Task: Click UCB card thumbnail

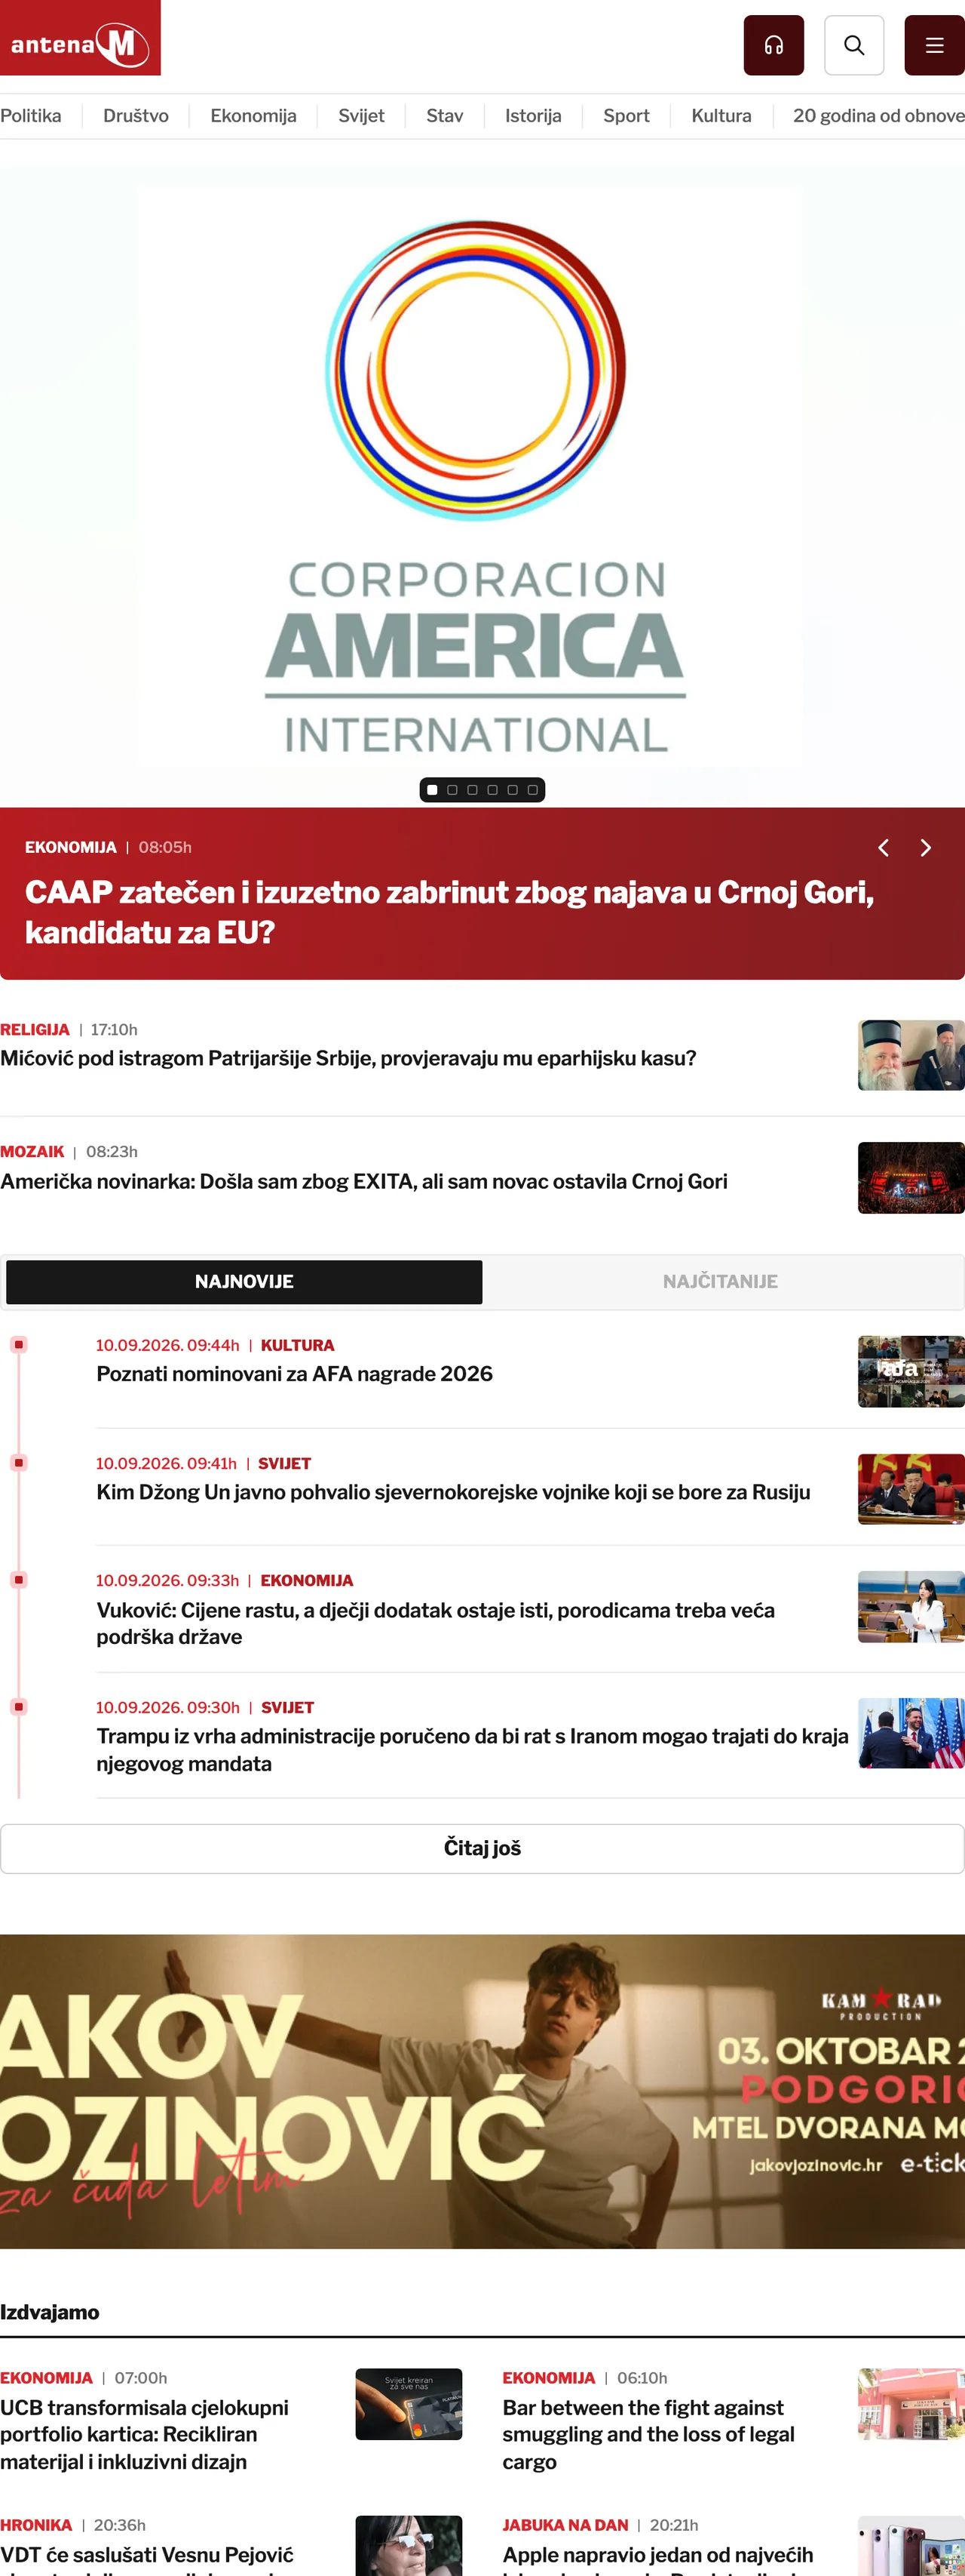Action: (409, 2404)
